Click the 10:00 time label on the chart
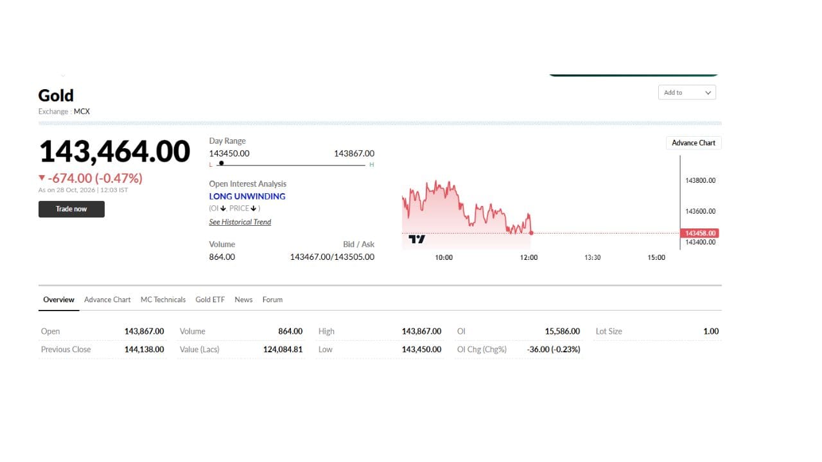Image resolution: width=822 pixels, height=462 pixels. 444,257
